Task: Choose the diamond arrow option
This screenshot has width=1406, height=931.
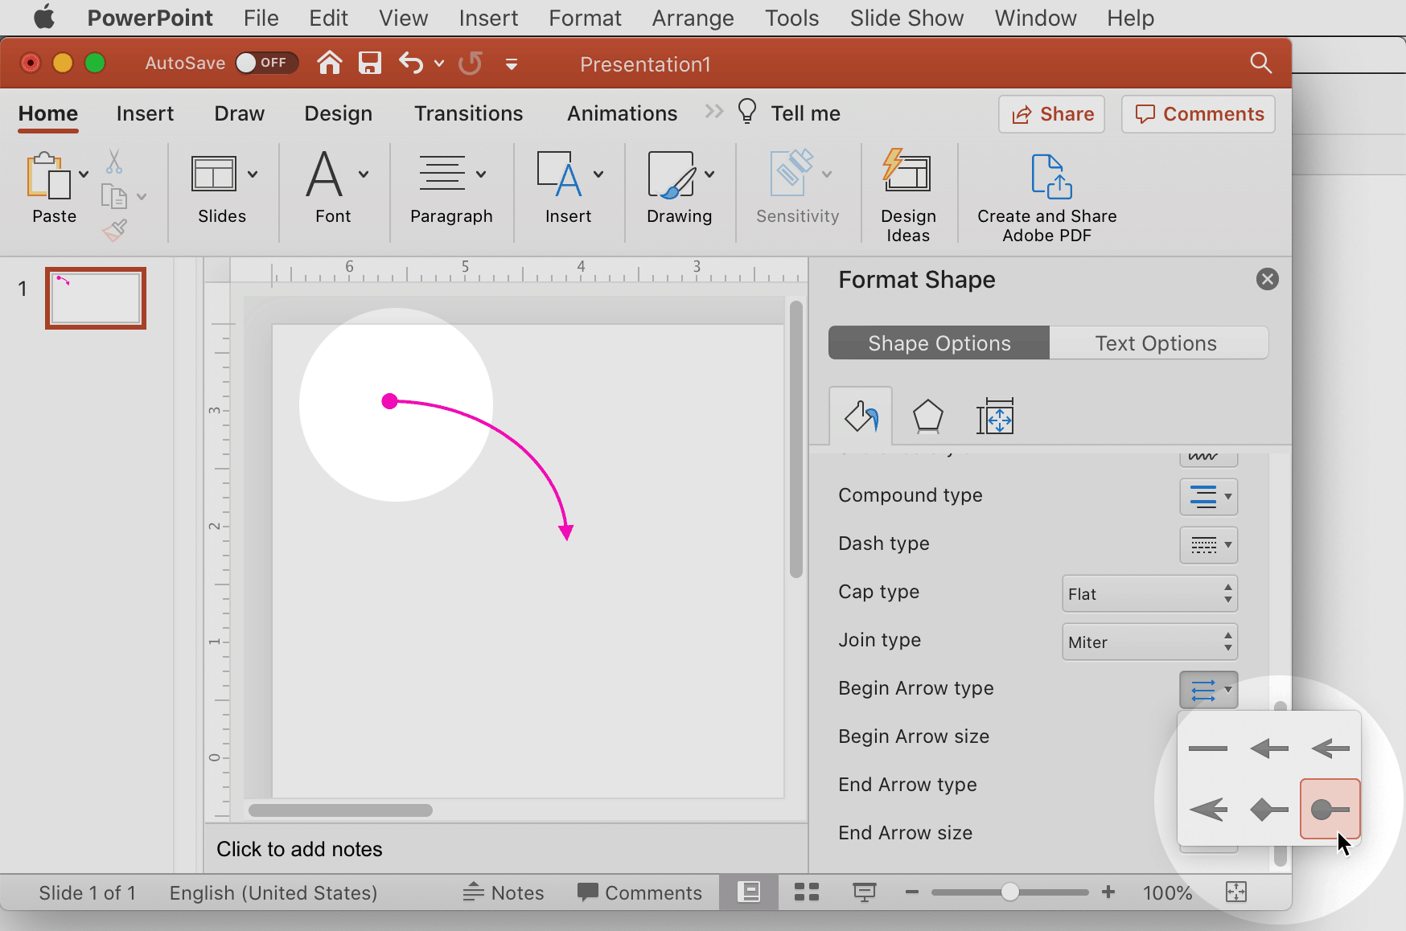Action: (x=1269, y=809)
